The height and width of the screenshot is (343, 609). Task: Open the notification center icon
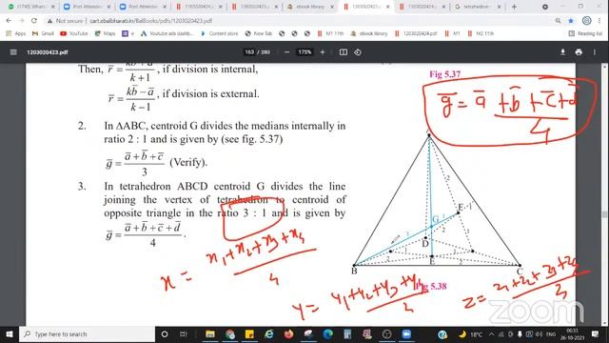(596, 334)
